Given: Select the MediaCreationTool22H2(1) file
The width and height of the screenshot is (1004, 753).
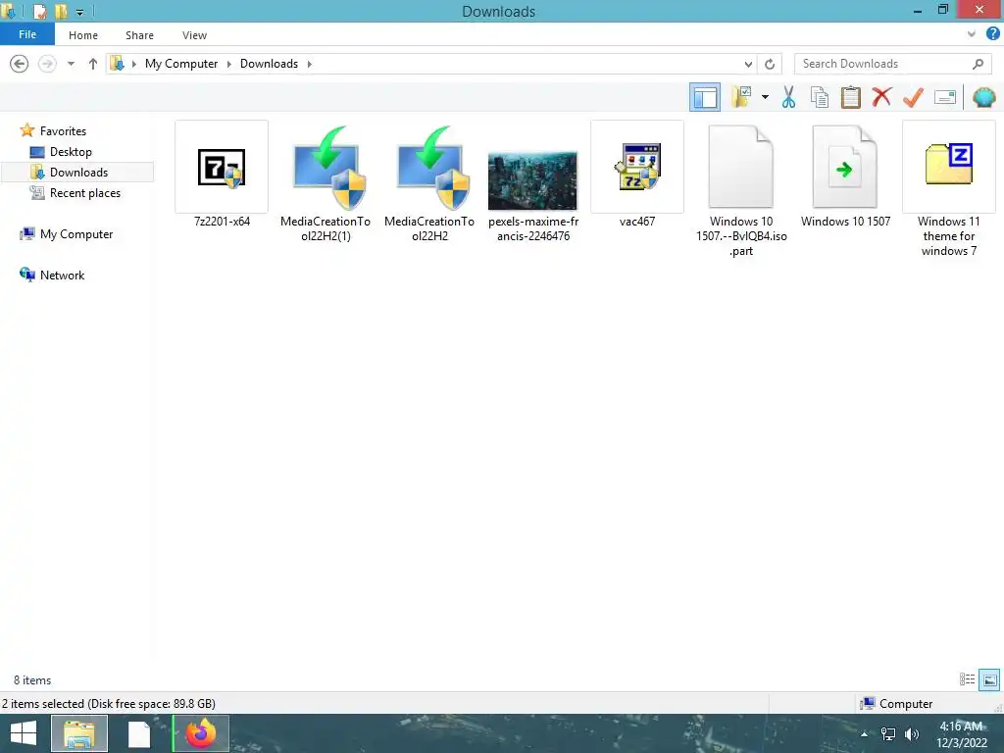Looking at the screenshot, I should [x=326, y=182].
